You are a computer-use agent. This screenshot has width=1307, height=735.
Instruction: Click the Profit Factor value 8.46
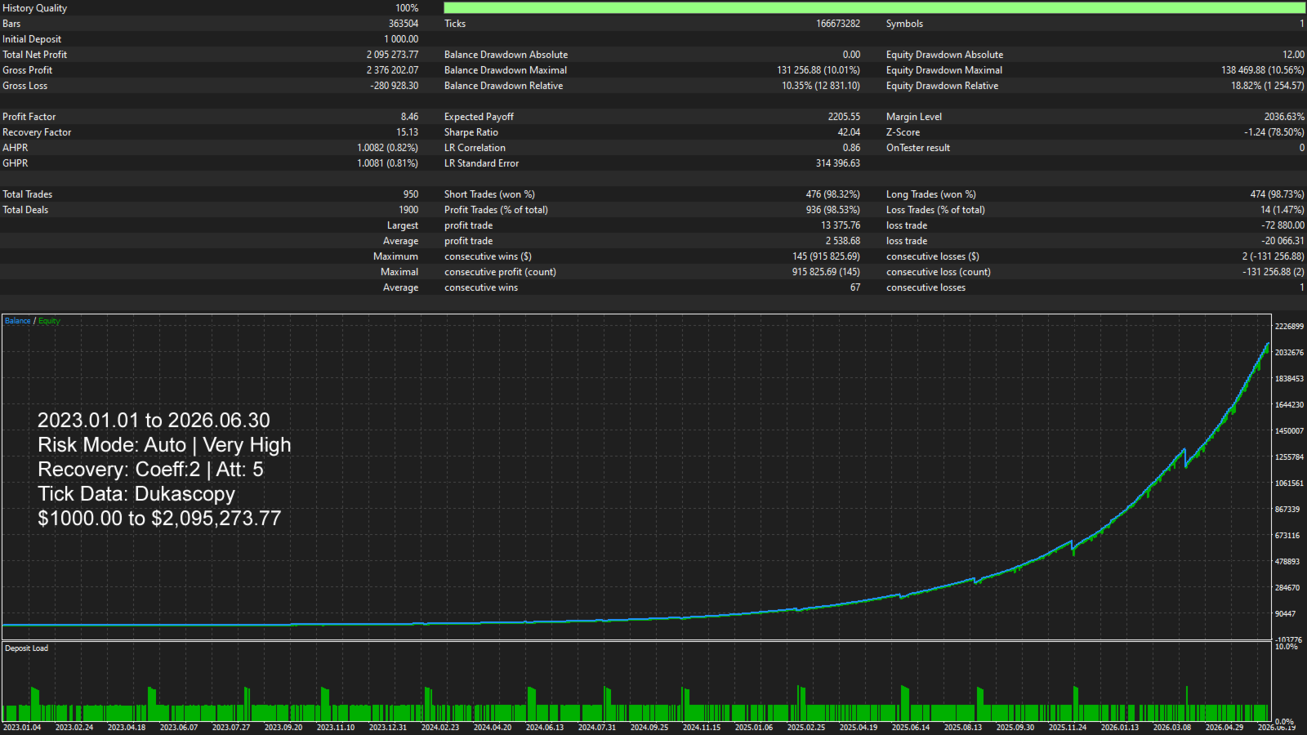click(409, 117)
